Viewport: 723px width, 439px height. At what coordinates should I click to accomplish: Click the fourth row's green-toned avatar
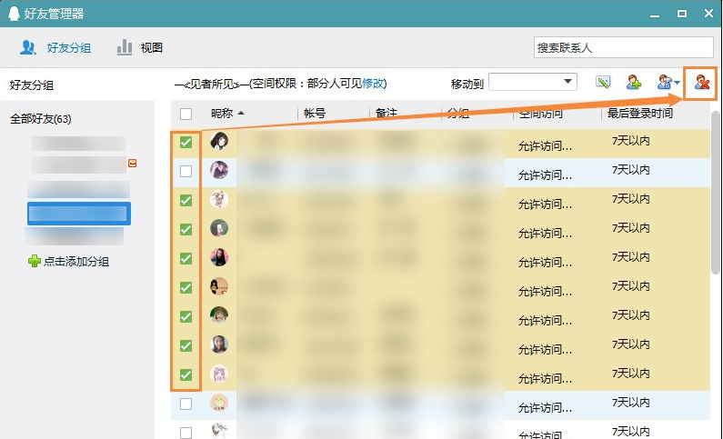coord(219,228)
